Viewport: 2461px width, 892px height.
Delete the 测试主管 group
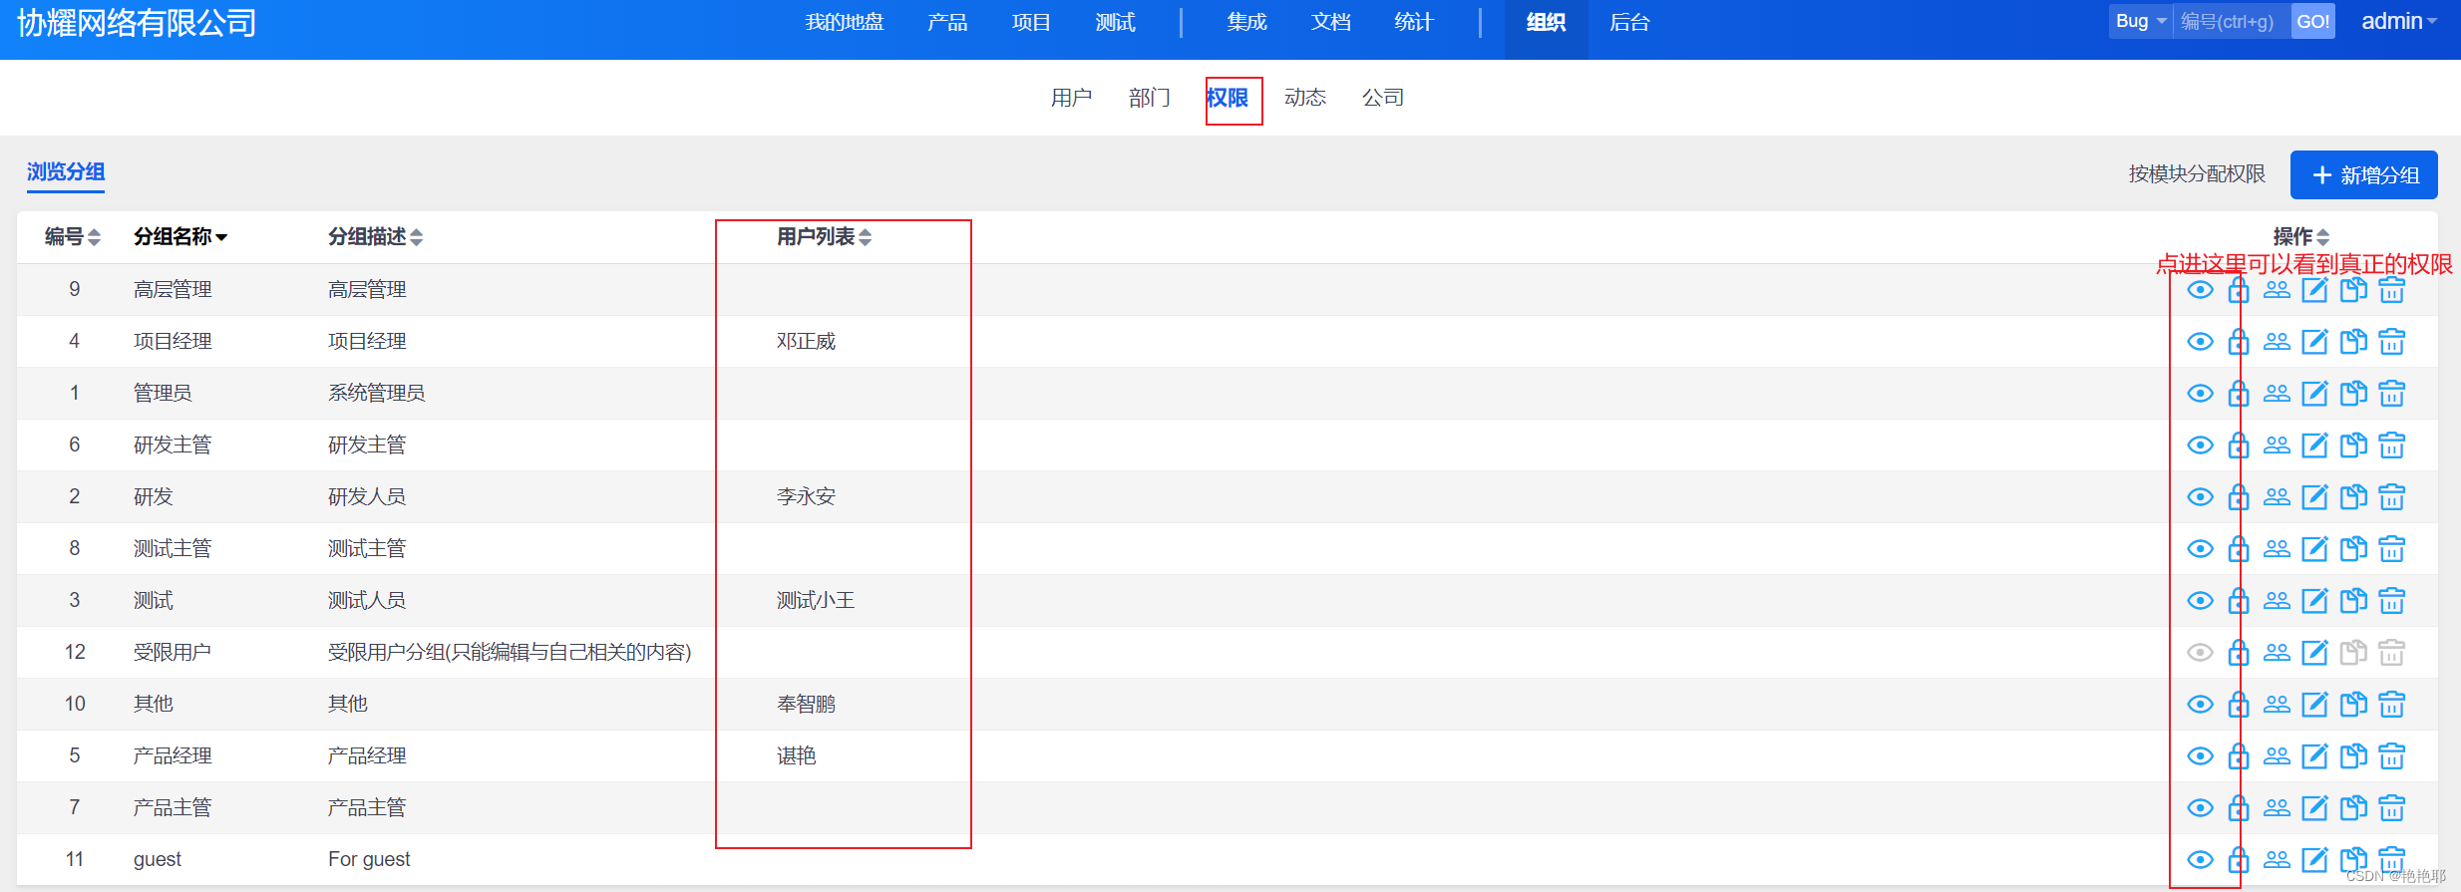pos(2391,549)
